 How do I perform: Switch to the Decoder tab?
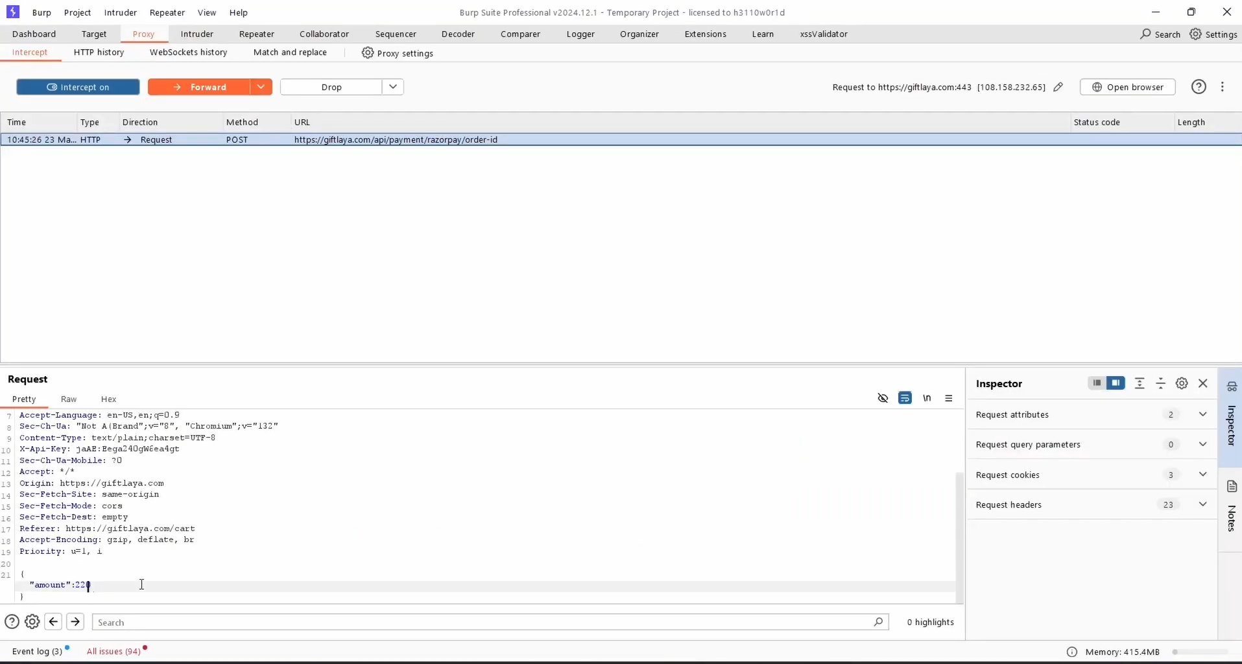458,34
